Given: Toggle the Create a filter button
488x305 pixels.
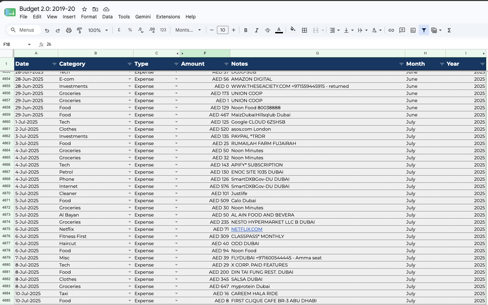Looking at the screenshot, I should coord(424,30).
